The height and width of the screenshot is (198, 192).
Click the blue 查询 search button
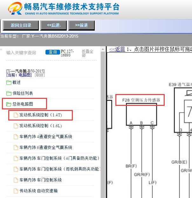tap(53, 52)
